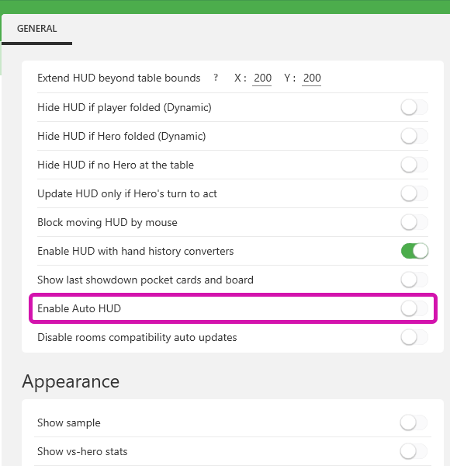Toggle Show vs-hero stats
Screen dimensions: 450x466
point(414,451)
